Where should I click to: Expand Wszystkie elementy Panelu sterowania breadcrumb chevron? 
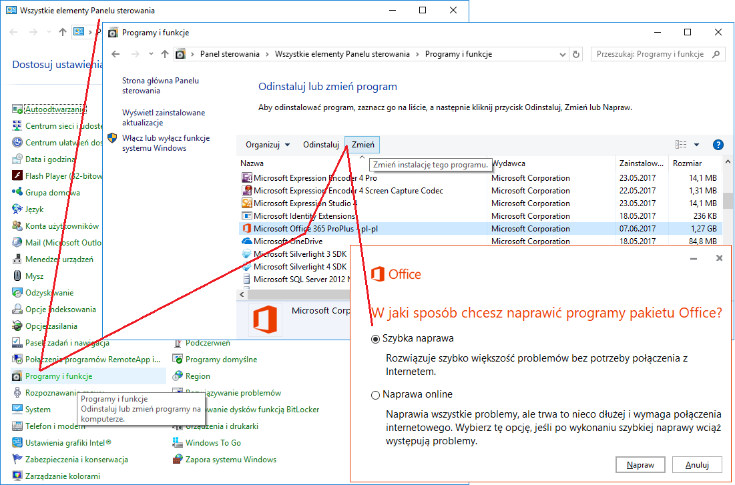[417, 54]
